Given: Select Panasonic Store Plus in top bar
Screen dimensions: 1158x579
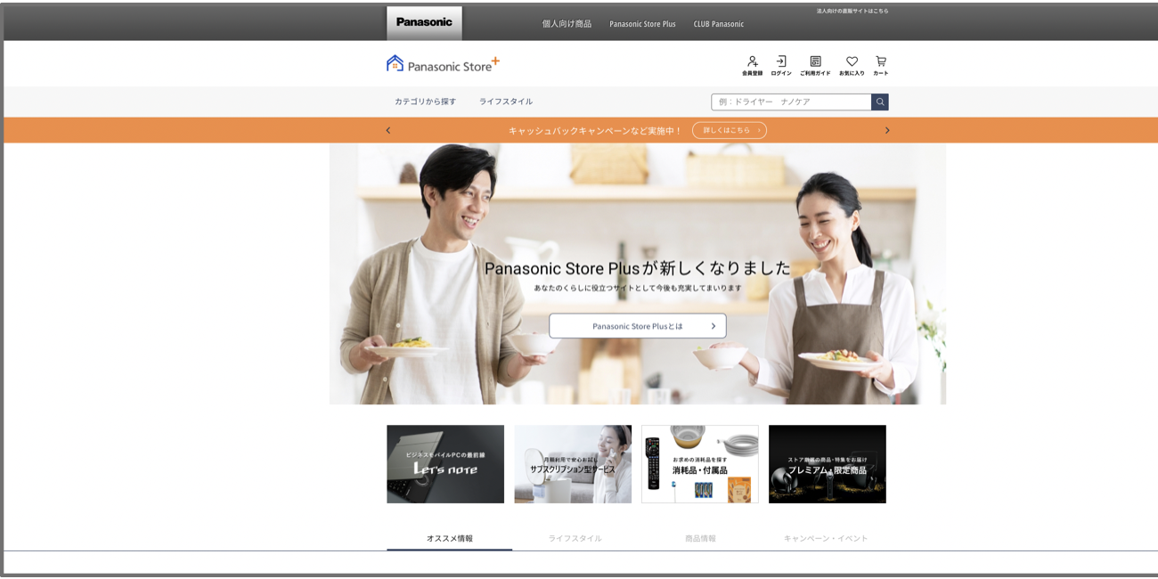Looking at the screenshot, I should point(642,24).
